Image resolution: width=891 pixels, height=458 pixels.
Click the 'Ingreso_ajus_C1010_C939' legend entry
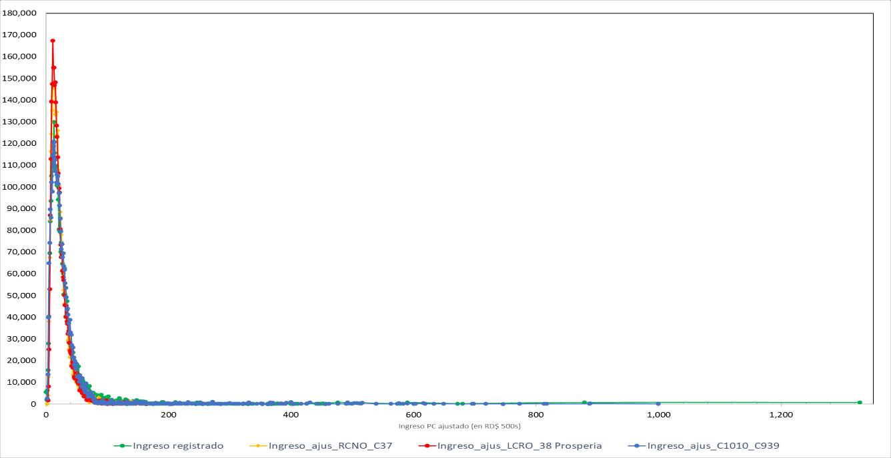pyautogui.click(x=704, y=446)
